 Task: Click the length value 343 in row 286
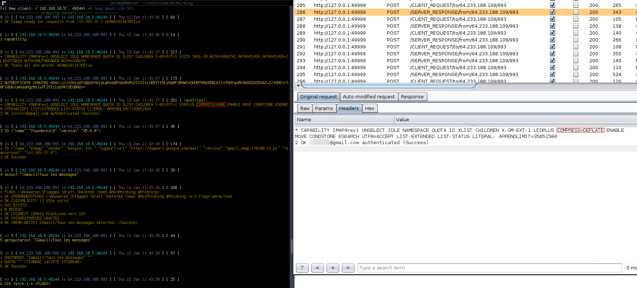pyautogui.click(x=617, y=12)
